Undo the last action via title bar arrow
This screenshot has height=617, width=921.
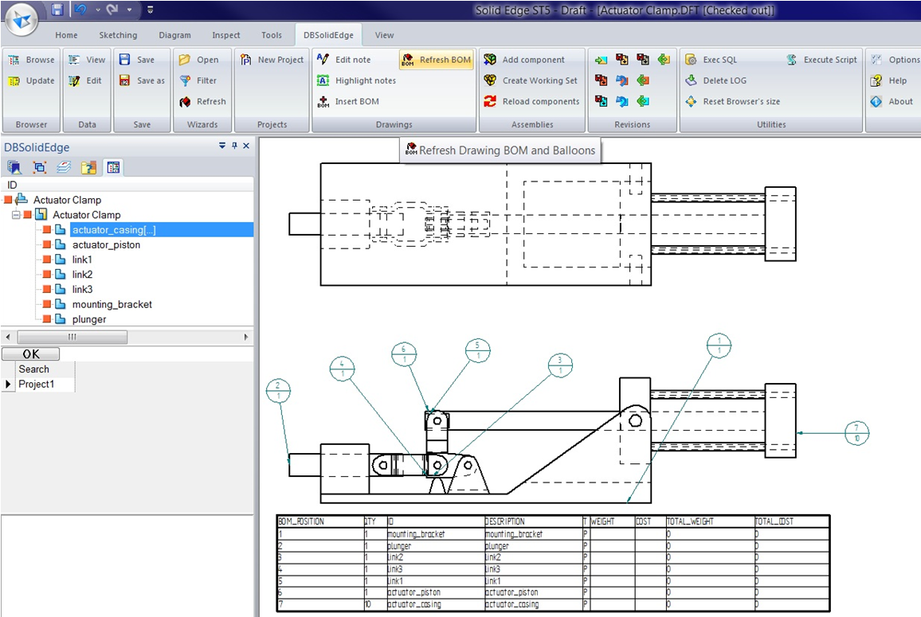[x=81, y=10]
